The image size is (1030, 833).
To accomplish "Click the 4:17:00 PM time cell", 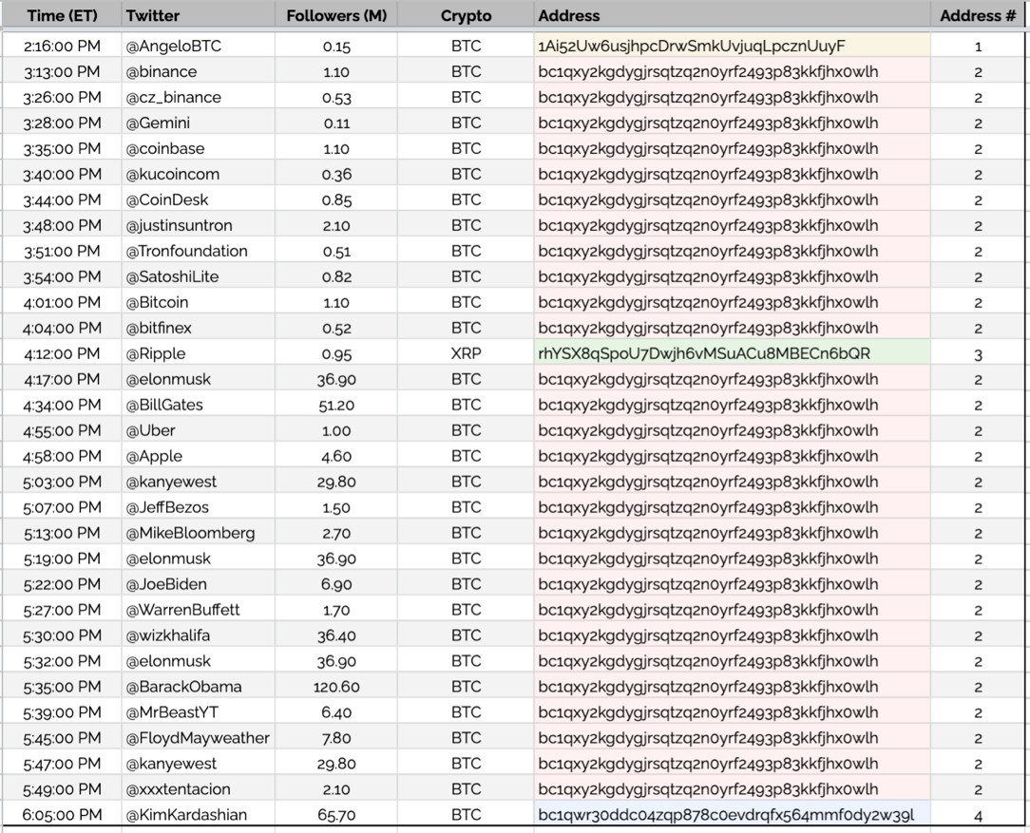I will click(62, 379).
